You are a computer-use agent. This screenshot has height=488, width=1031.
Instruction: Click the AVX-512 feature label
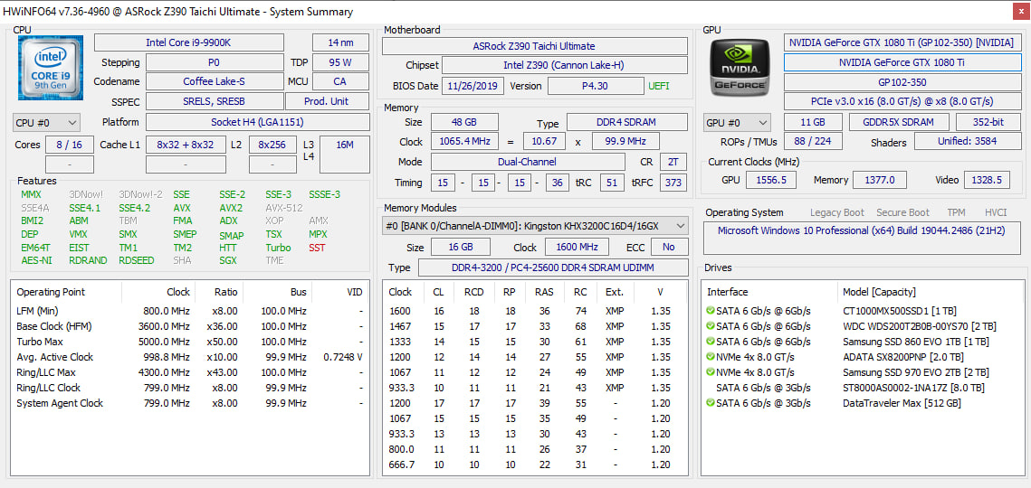[x=283, y=208]
